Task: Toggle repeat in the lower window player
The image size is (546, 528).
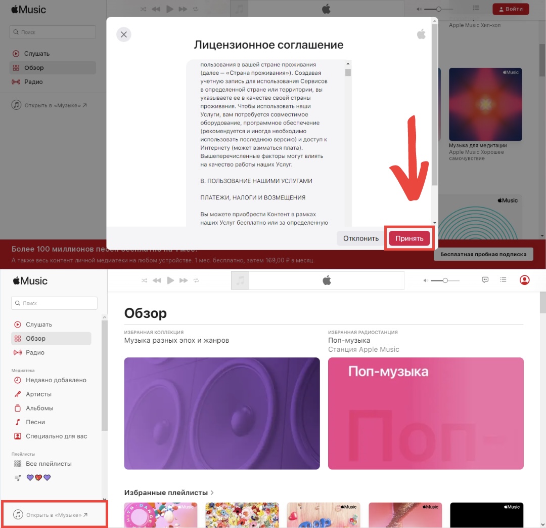Action: 196,280
